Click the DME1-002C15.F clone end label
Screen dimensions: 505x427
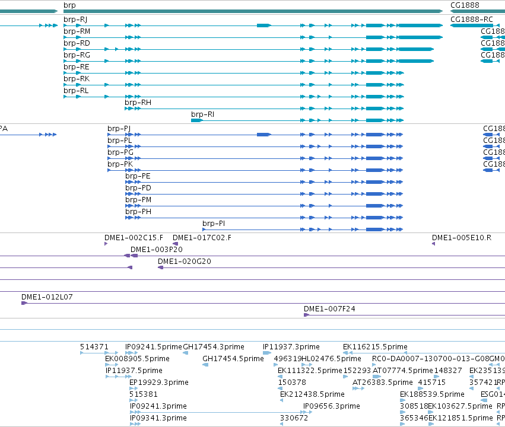click(x=134, y=238)
